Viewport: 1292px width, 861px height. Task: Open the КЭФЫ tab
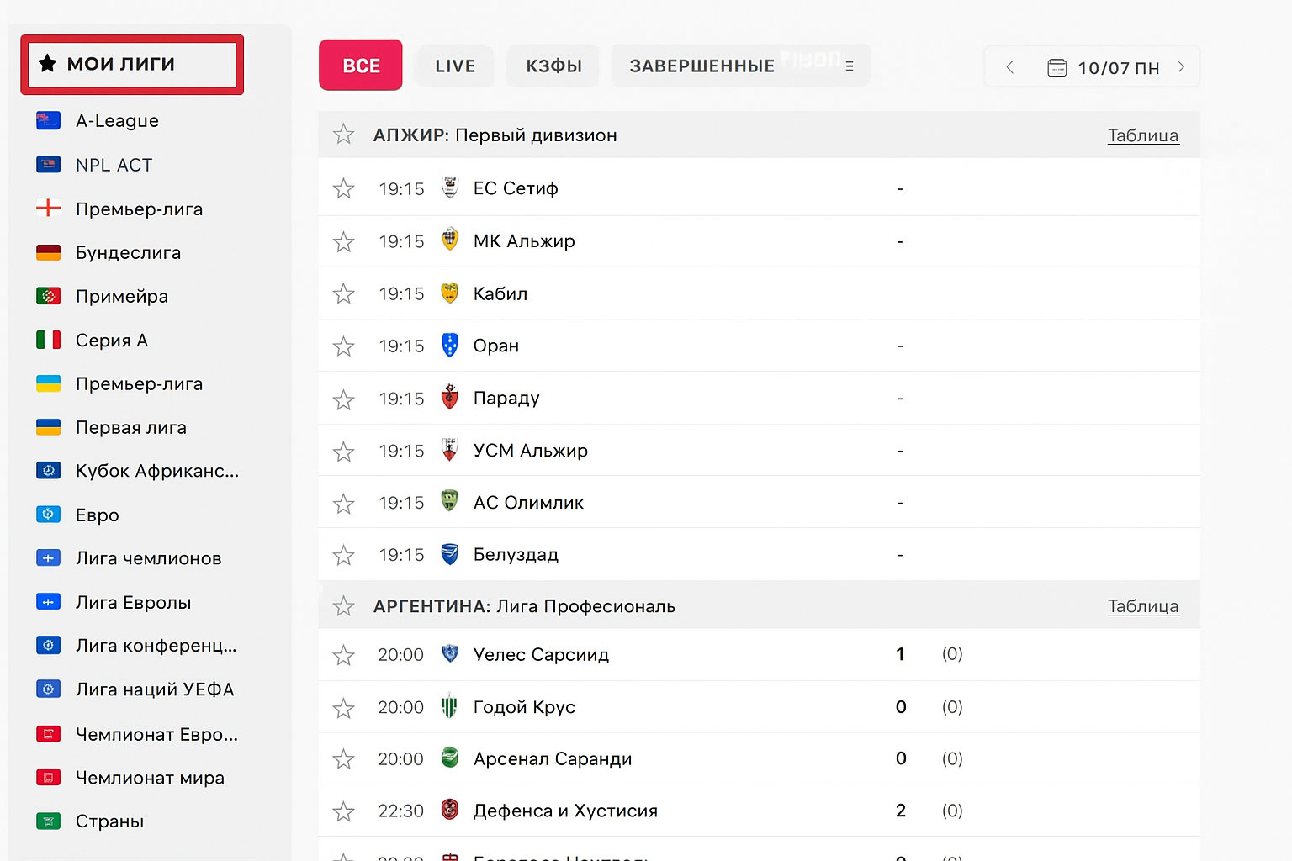click(553, 66)
